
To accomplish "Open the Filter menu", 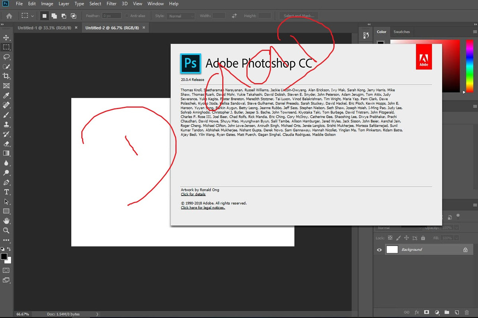I will [x=112, y=4].
